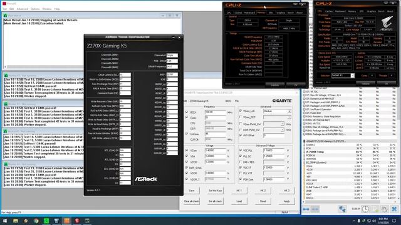Click the HWiNFO sensor list vertical scrollbar

398,143
